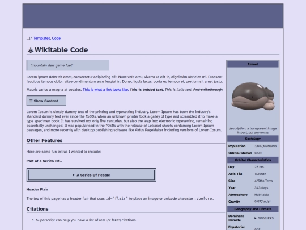This screenshot has width=306, height=230.
Task: Click the Day value 23 hrs.
Action: 260,167
